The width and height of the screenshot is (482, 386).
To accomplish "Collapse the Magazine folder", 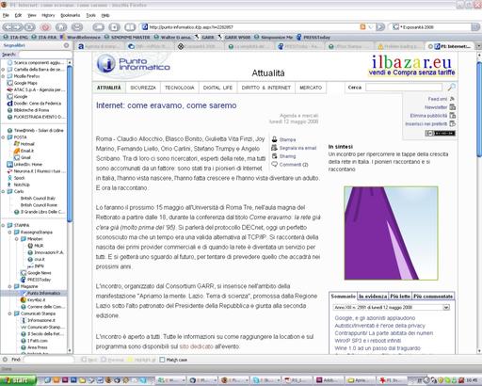I will tap(9, 286).
